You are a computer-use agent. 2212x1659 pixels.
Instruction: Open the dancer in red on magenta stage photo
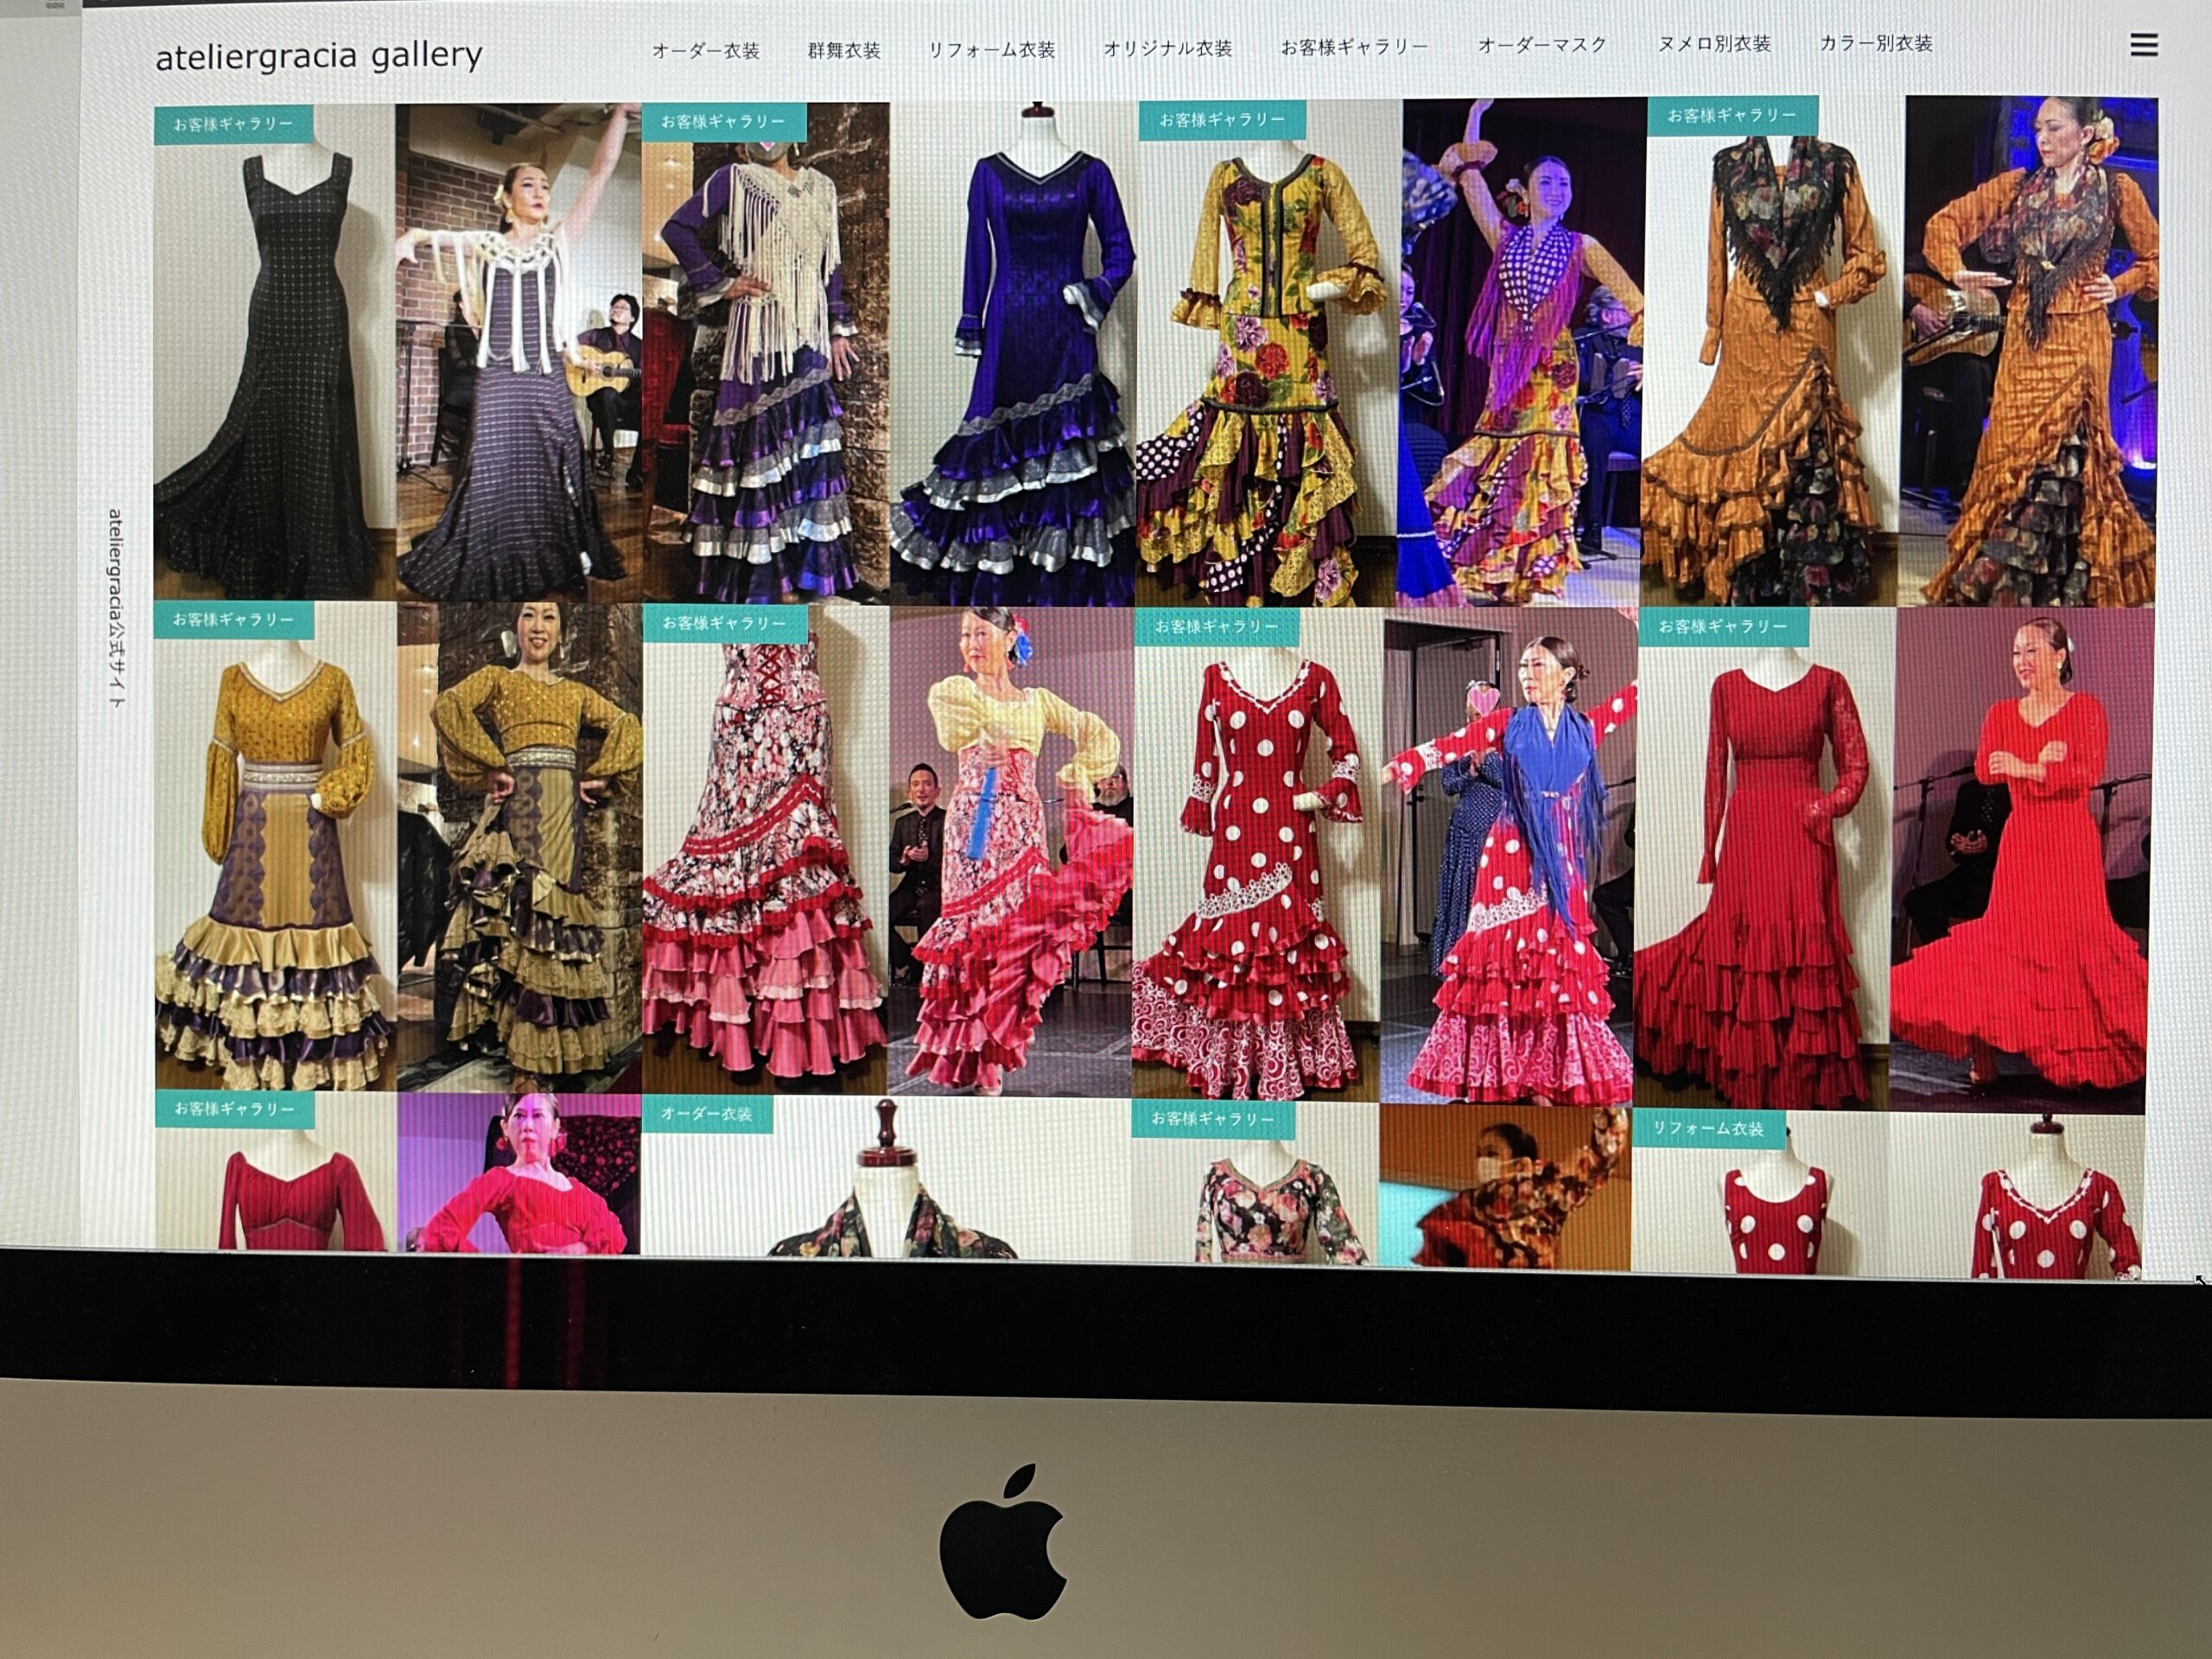[x=519, y=1173]
